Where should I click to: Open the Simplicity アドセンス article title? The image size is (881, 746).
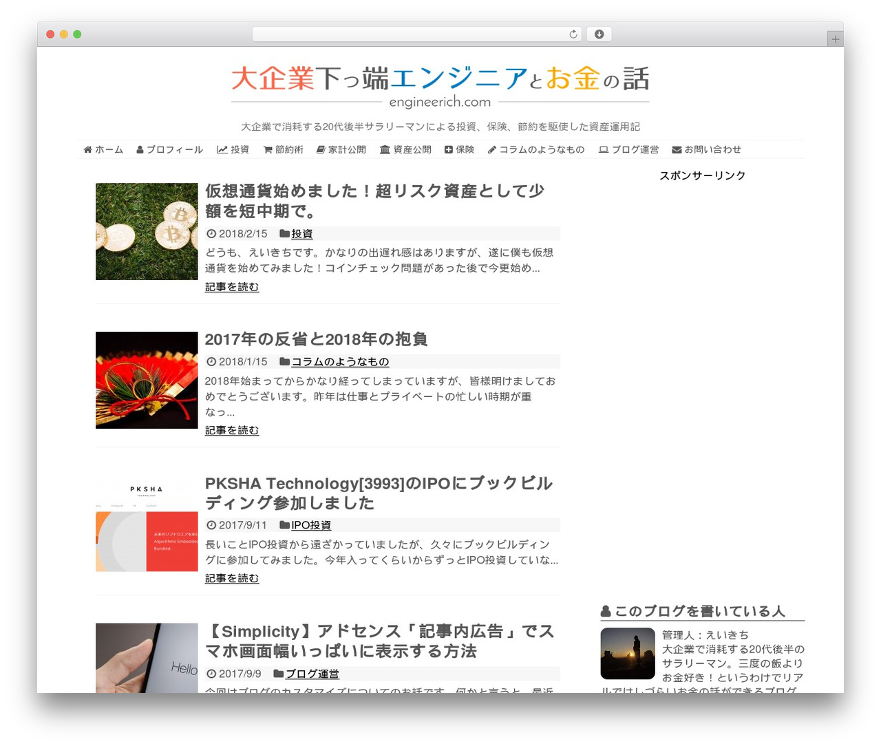pyautogui.click(x=380, y=641)
